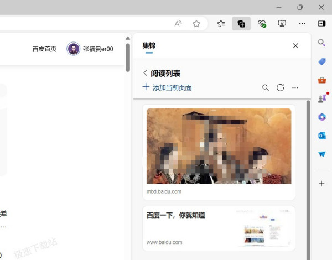Image resolution: width=332 pixels, height=260 pixels.
Task: Open sidebar Tools briefcase icon
Action: click(322, 80)
